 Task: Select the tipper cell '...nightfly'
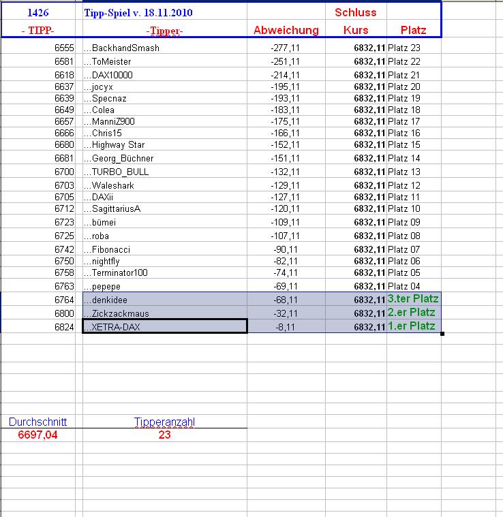click(164, 261)
